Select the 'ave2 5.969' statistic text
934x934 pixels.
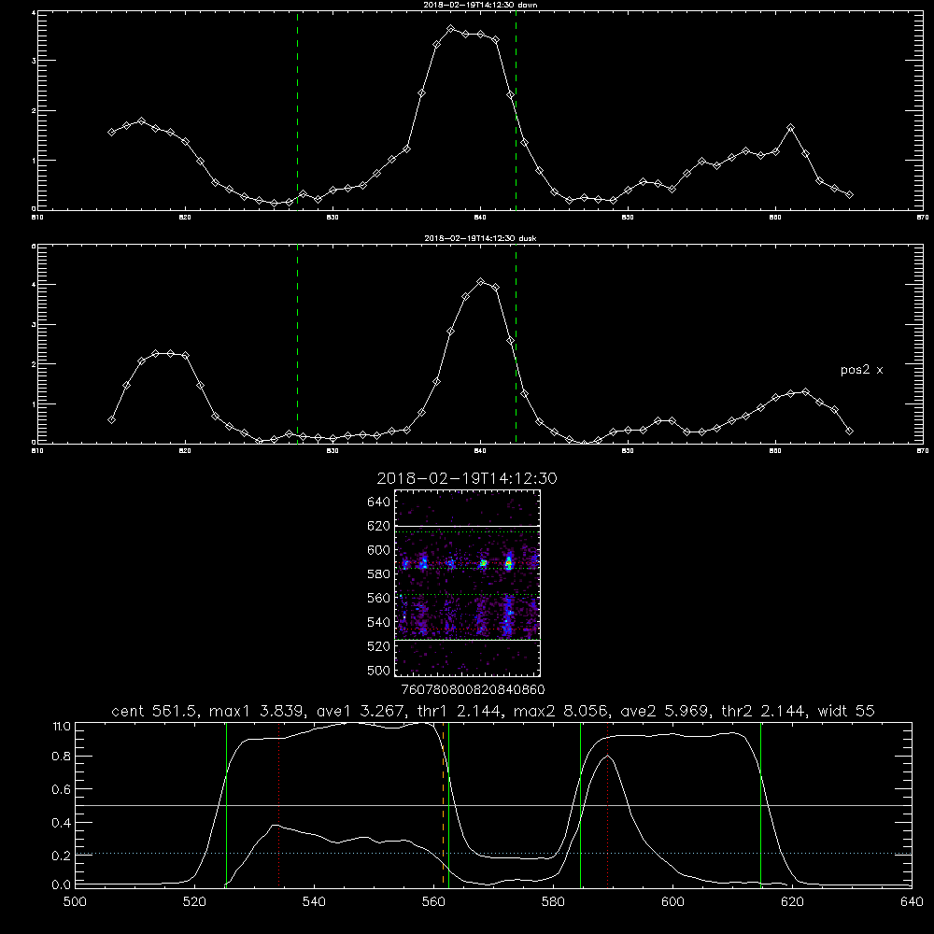(665, 711)
